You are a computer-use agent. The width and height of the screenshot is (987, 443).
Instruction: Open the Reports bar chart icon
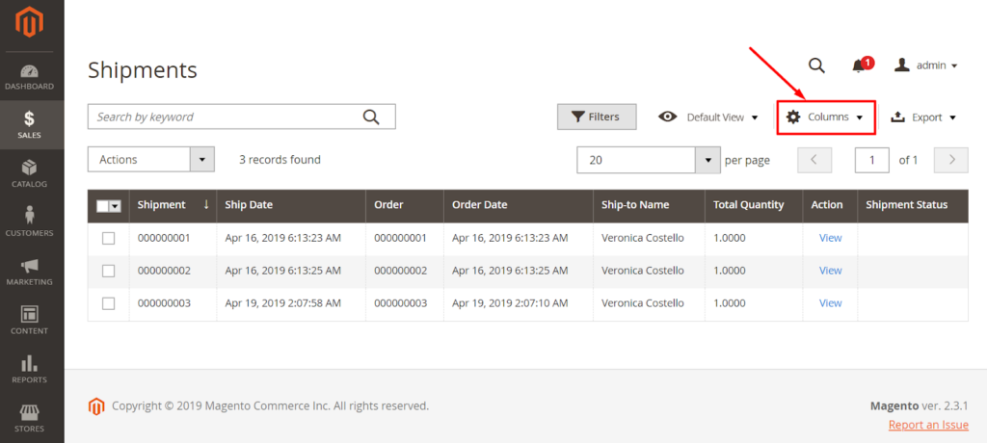pos(30,363)
